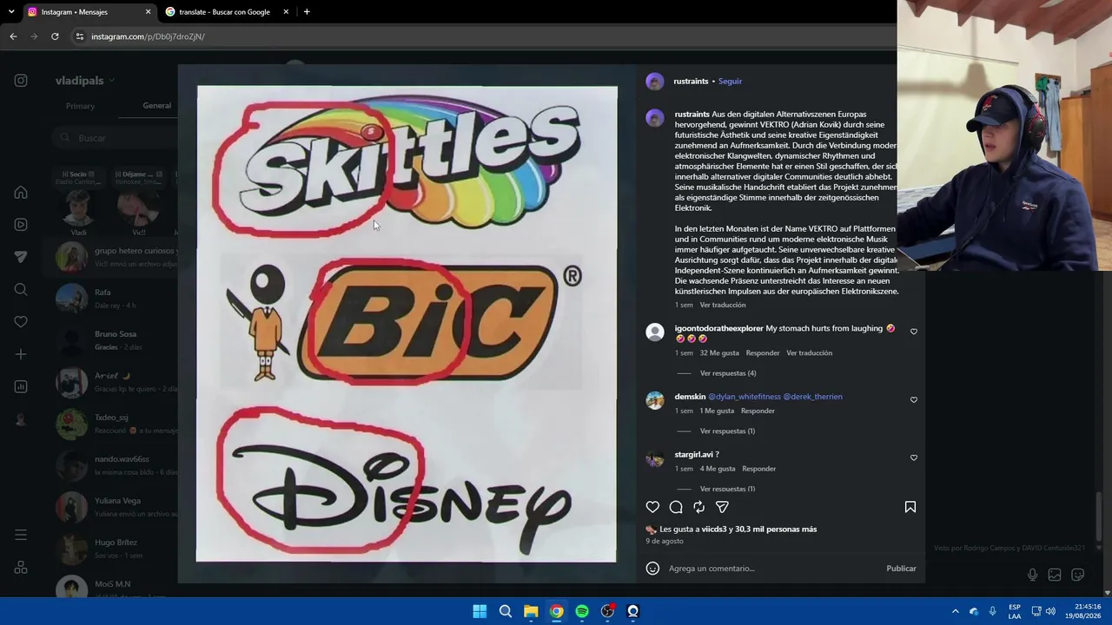This screenshot has height=625, width=1112.
Task: Click the page scrollbar thumb at right
Action: click(x=1100, y=515)
